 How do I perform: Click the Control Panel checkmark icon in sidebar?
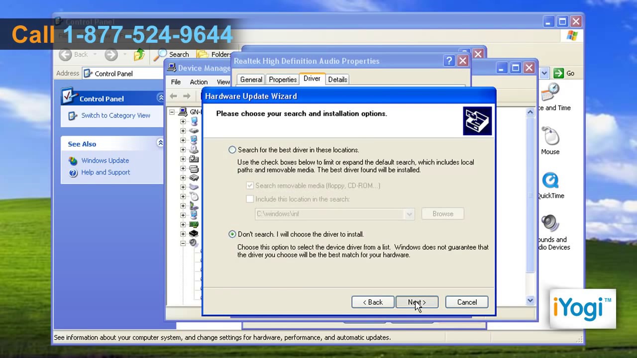point(69,95)
